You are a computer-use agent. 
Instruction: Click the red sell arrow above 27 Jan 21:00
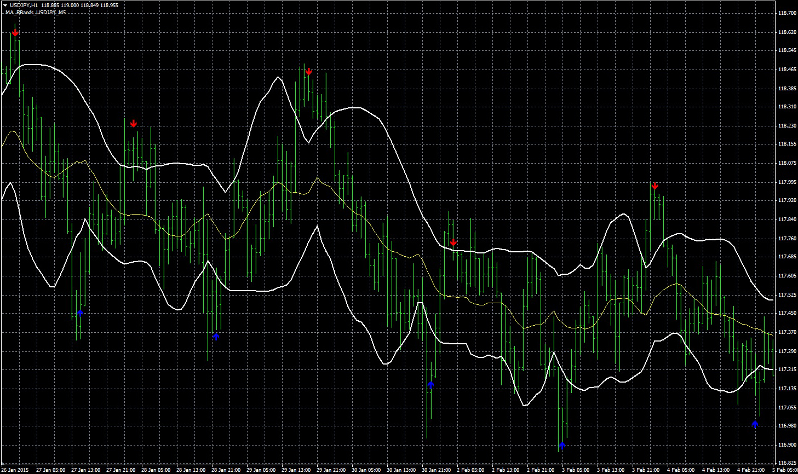134,123
